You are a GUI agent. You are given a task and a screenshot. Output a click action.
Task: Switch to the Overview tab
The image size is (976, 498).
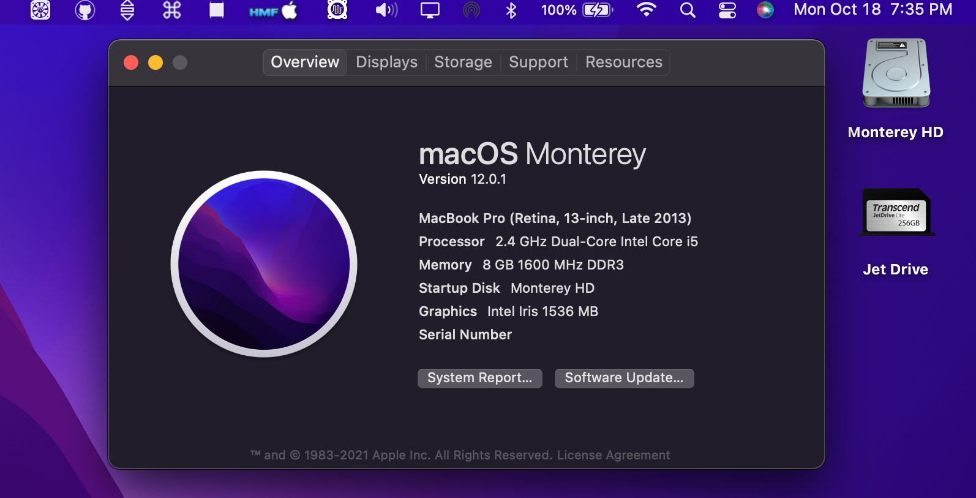coord(305,62)
